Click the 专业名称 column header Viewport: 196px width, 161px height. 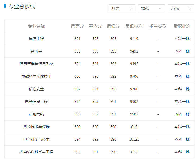point(36,26)
